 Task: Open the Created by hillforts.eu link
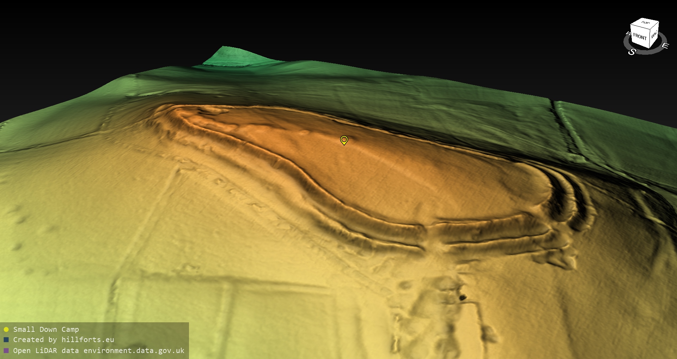coord(63,340)
